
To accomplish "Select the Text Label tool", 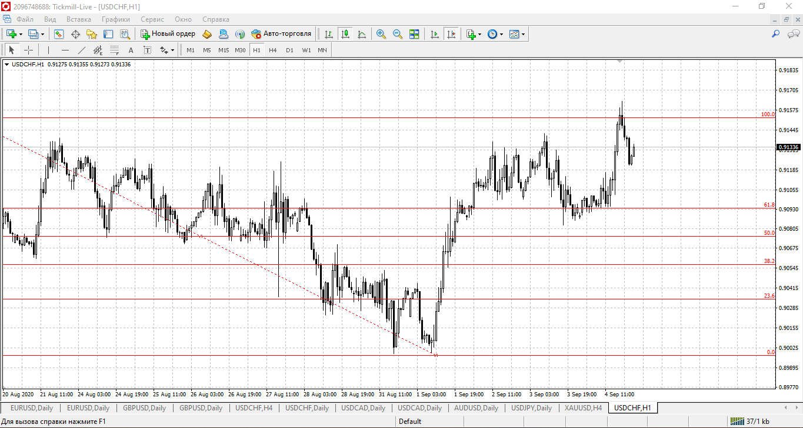I will tap(147, 50).
